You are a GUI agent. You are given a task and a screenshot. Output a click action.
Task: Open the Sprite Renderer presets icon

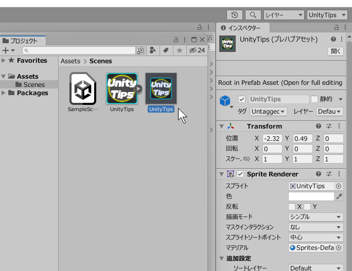click(329, 174)
